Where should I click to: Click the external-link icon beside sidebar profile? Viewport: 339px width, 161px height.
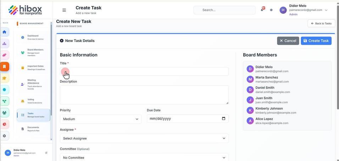pyautogui.click(x=46, y=153)
